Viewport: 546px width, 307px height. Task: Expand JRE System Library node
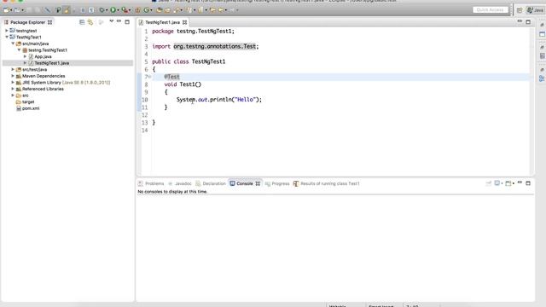click(13, 82)
